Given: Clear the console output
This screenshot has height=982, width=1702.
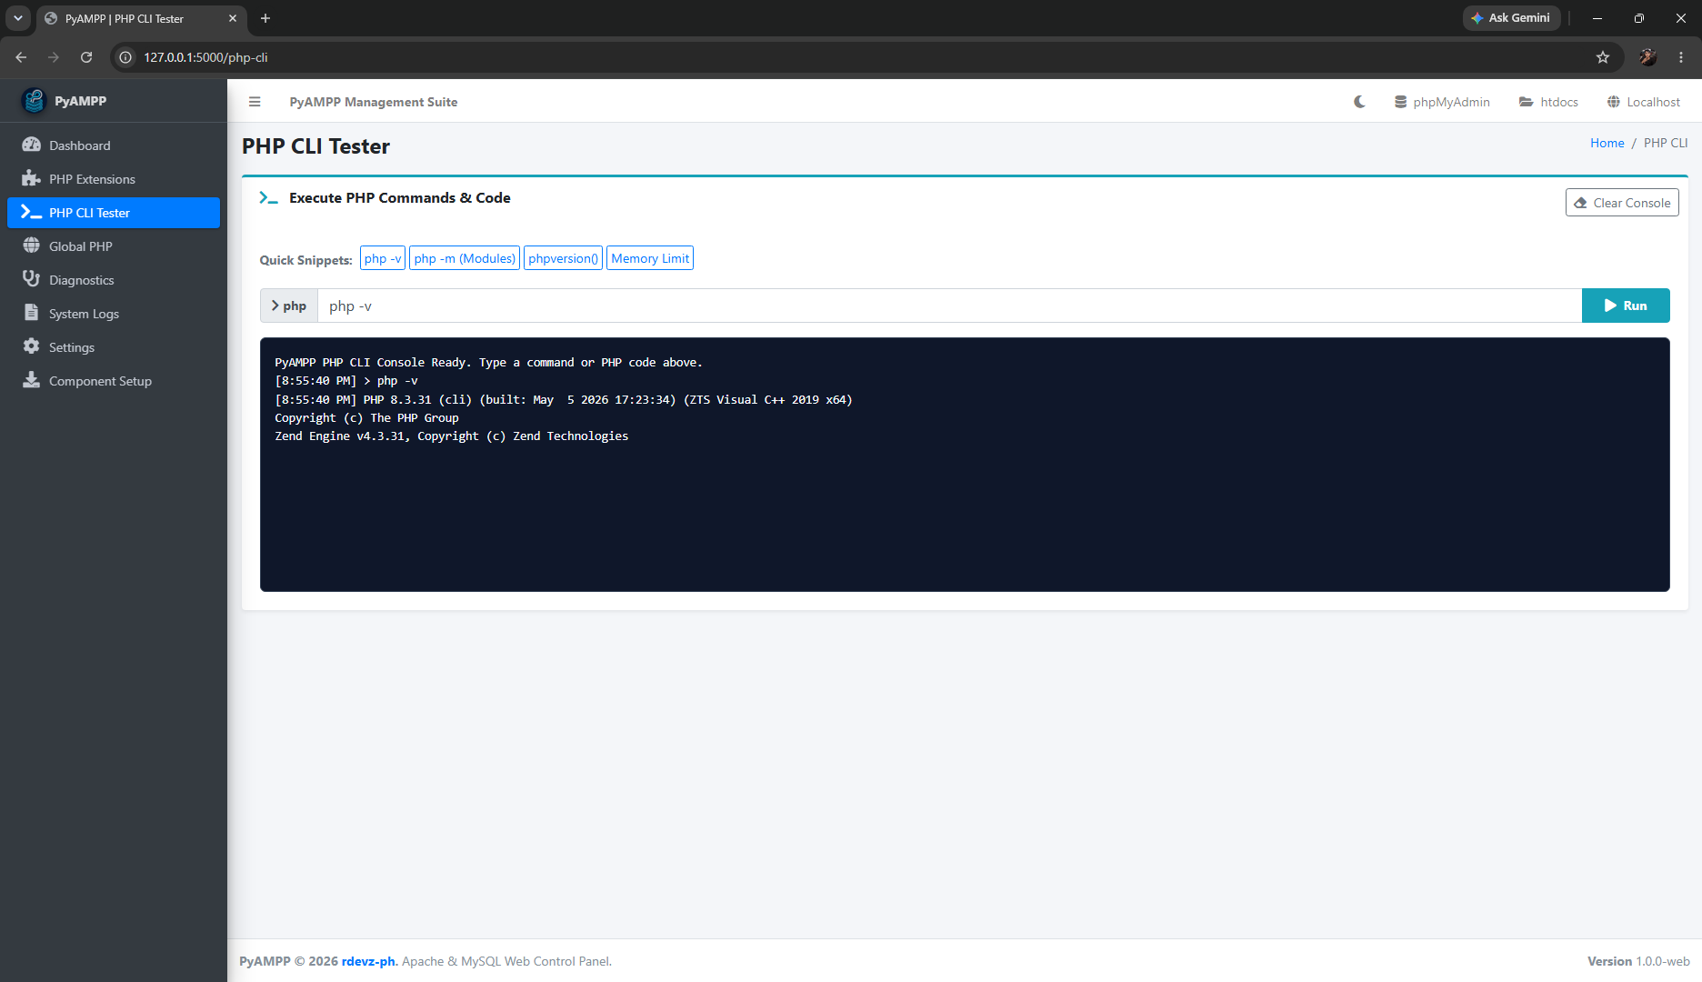Looking at the screenshot, I should (x=1622, y=203).
